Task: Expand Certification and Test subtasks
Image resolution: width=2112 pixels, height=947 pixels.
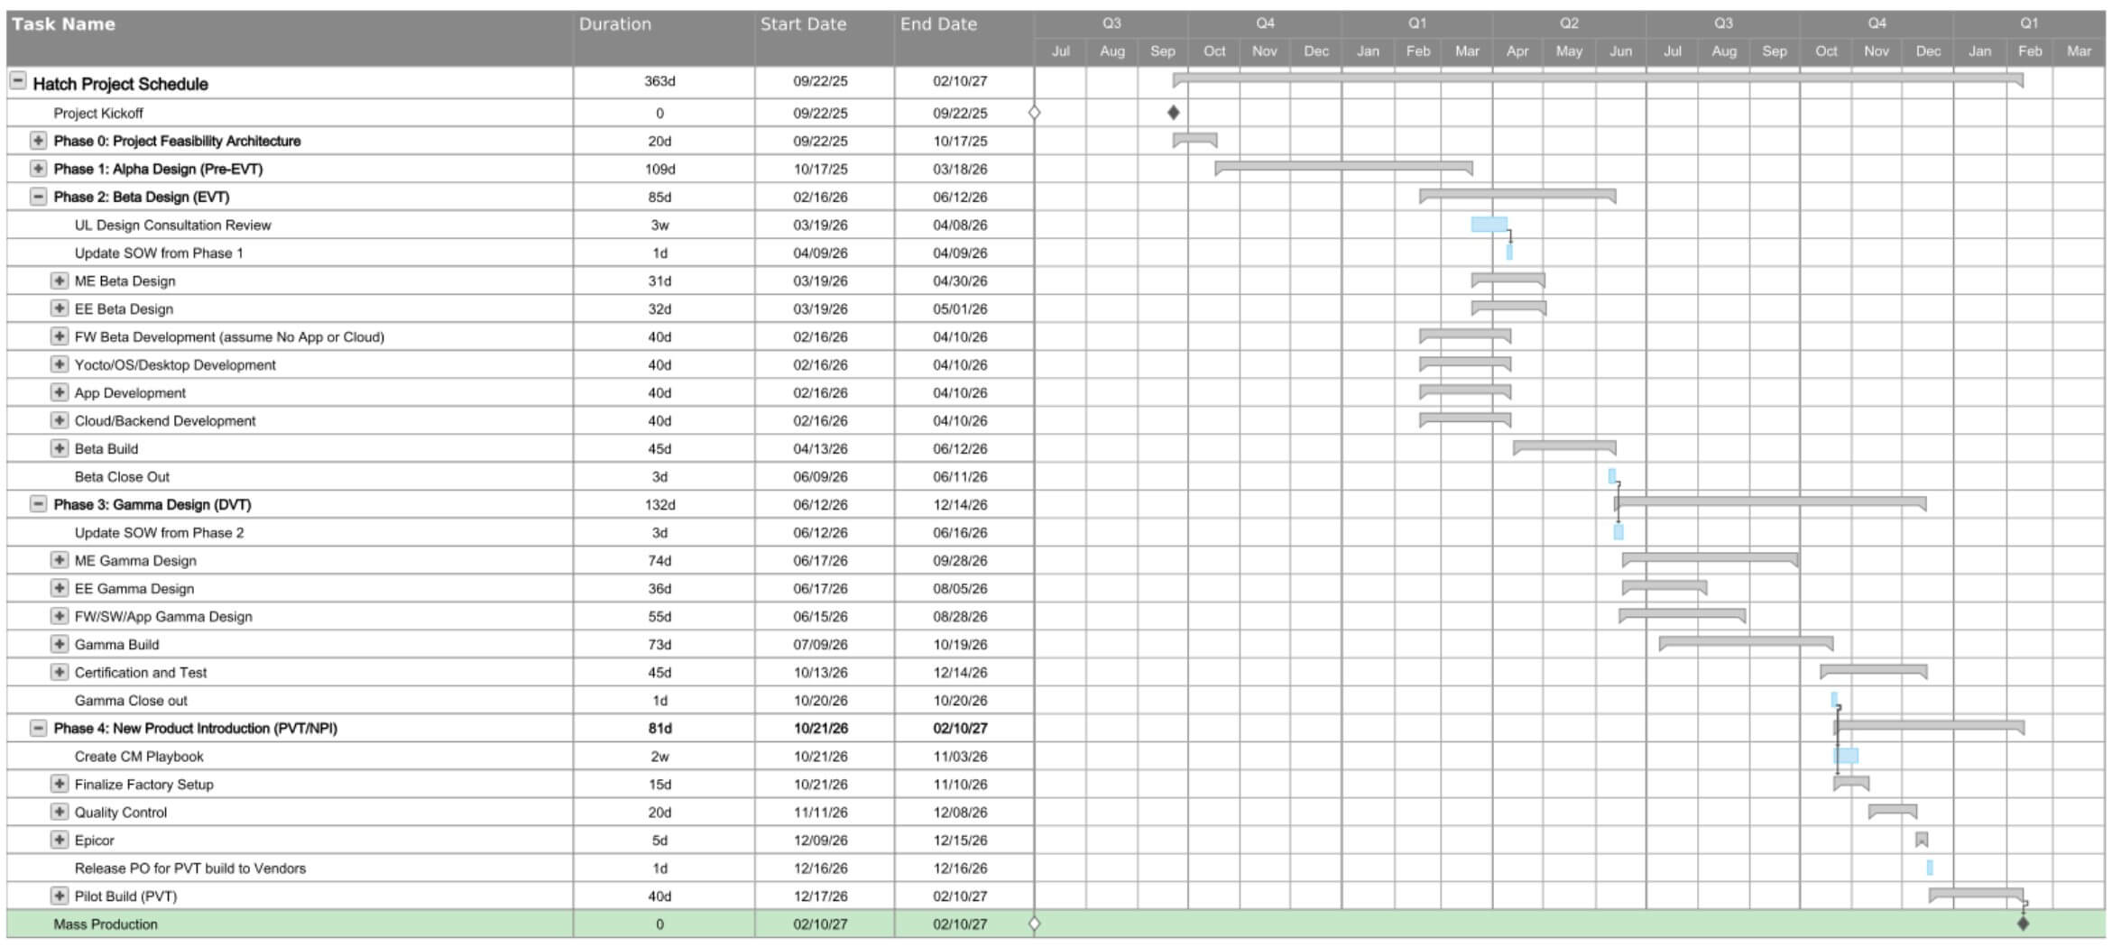Action: (60, 672)
